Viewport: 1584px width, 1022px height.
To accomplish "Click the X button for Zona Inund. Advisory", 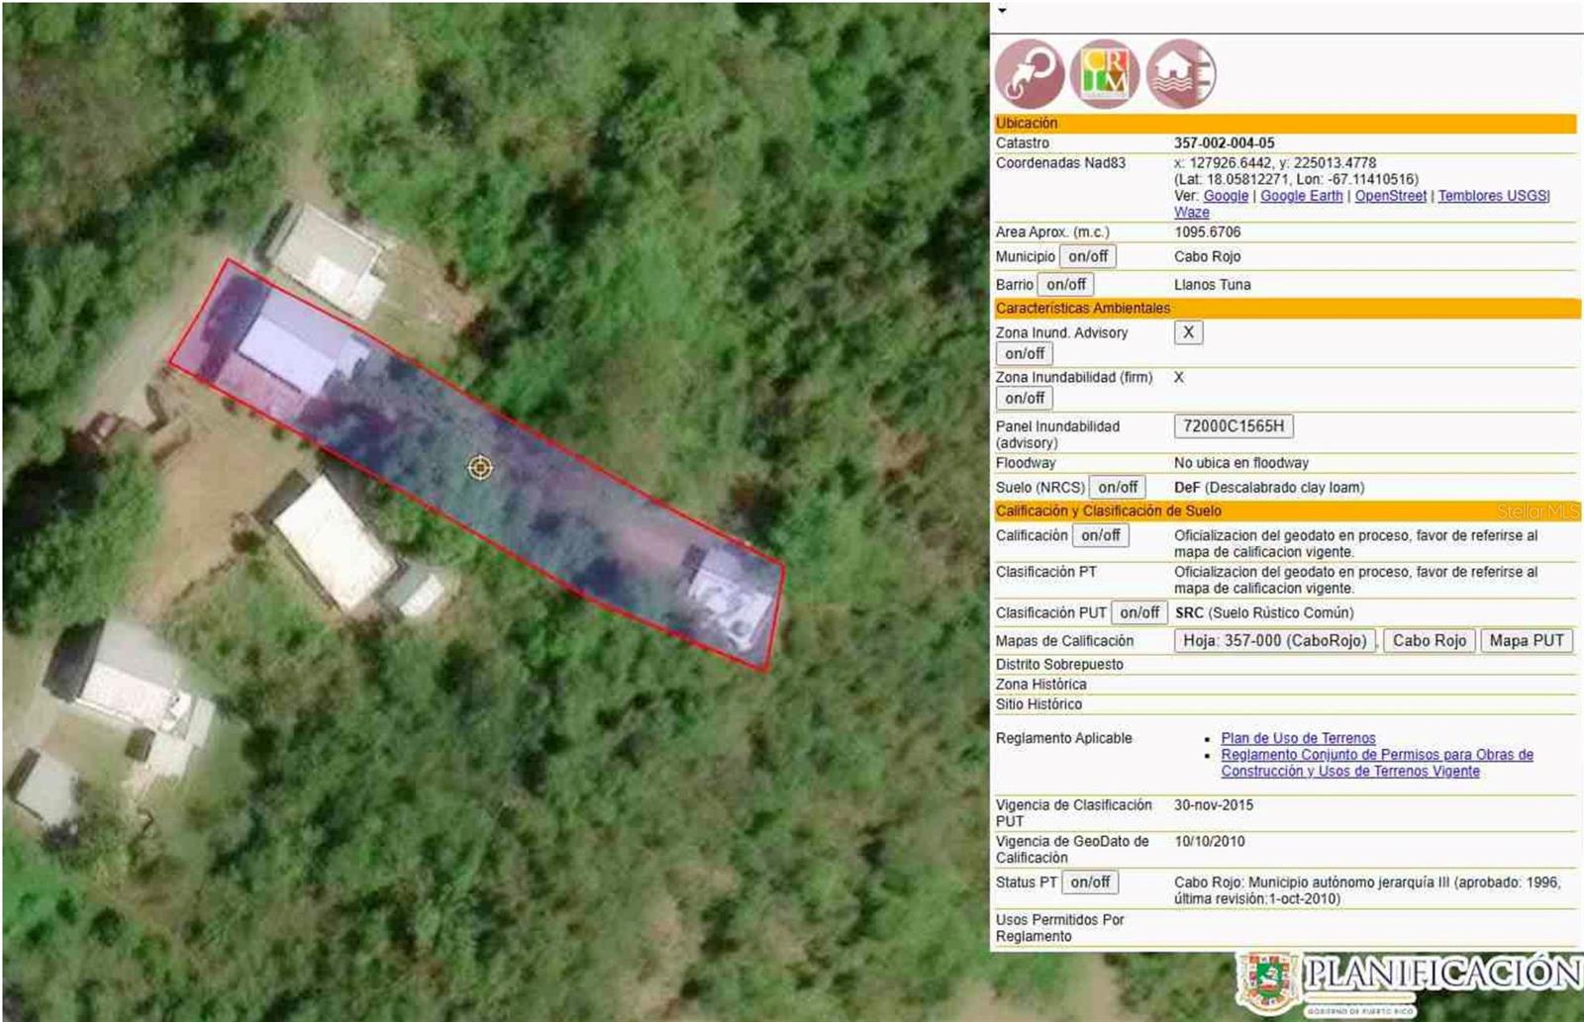I will point(1188,332).
